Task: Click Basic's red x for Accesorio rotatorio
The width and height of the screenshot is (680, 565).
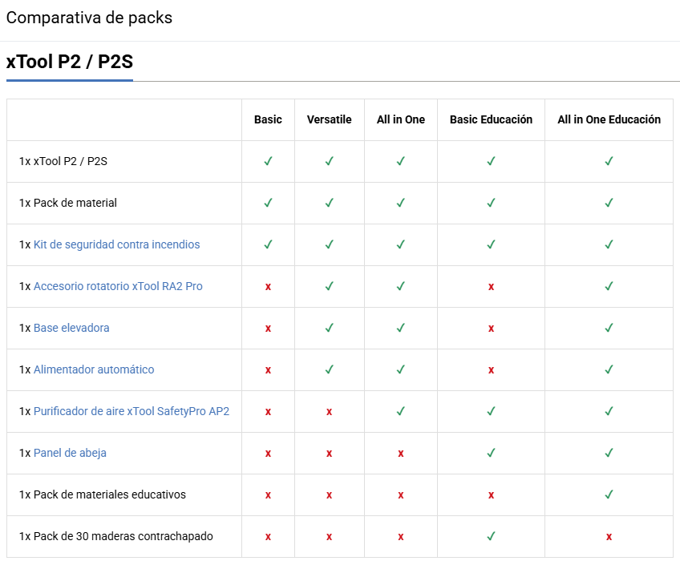Action: (x=268, y=287)
